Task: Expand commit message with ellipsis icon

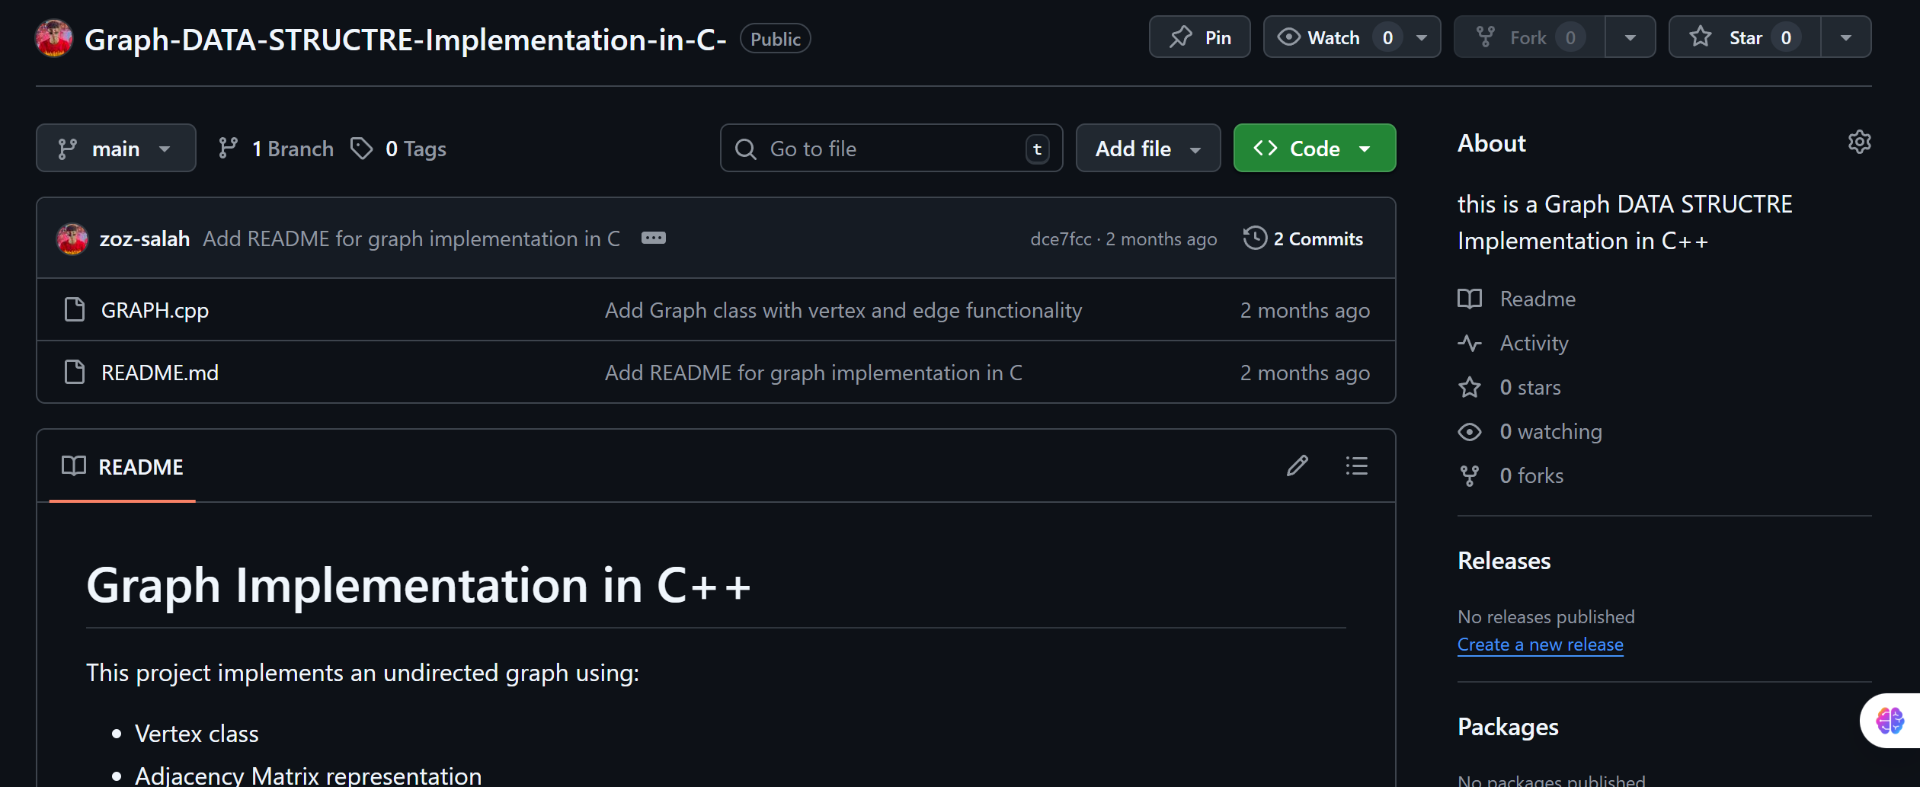Action: pos(654,238)
